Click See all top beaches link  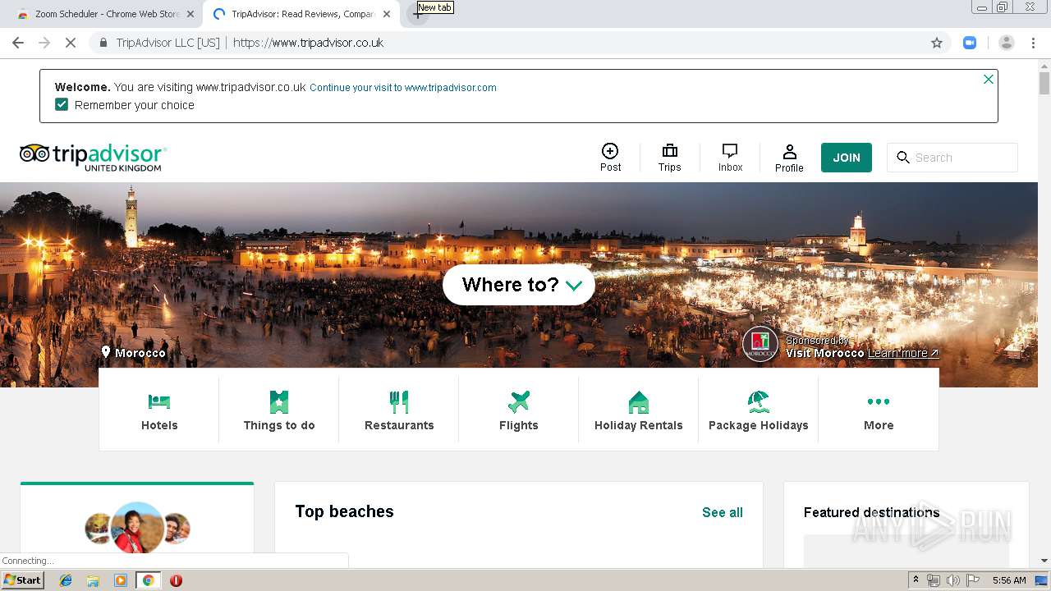[x=723, y=512]
